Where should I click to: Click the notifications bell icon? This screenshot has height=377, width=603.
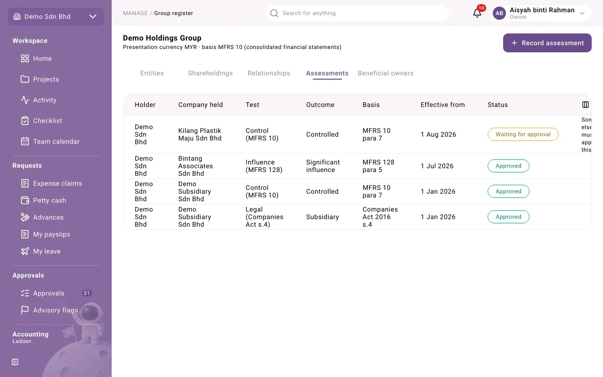click(477, 13)
